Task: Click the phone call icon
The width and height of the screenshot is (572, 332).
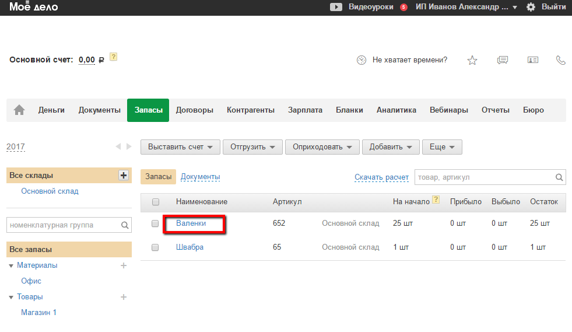Action: click(561, 60)
